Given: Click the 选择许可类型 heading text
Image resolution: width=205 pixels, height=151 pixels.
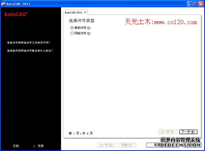Looking at the screenshot, I should click(82, 21).
